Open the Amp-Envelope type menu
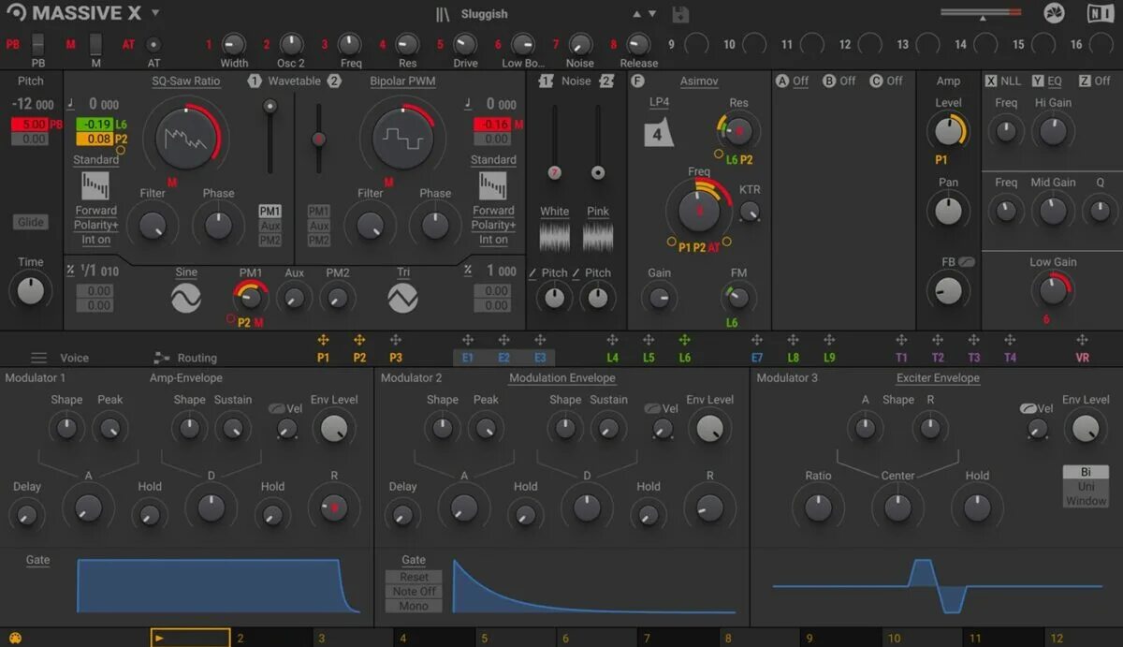The width and height of the screenshot is (1123, 647). point(186,378)
